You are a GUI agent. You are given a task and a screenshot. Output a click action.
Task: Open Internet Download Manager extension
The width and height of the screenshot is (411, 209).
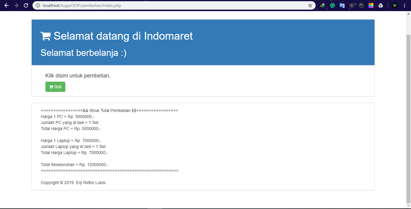pyautogui.click(x=323, y=5)
